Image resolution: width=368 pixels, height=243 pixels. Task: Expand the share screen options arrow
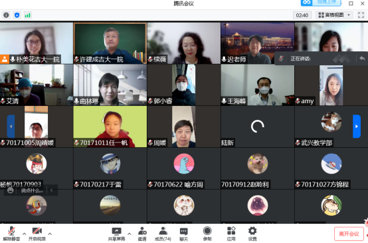click(x=130, y=234)
